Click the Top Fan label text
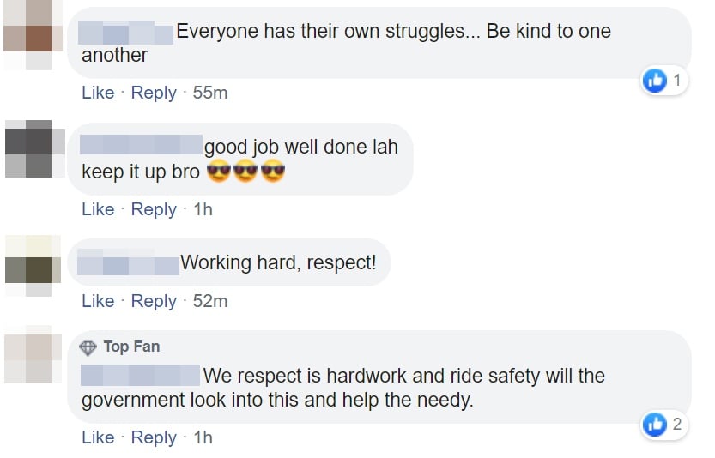Image resolution: width=715 pixels, height=458 pixels. click(131, 347)
